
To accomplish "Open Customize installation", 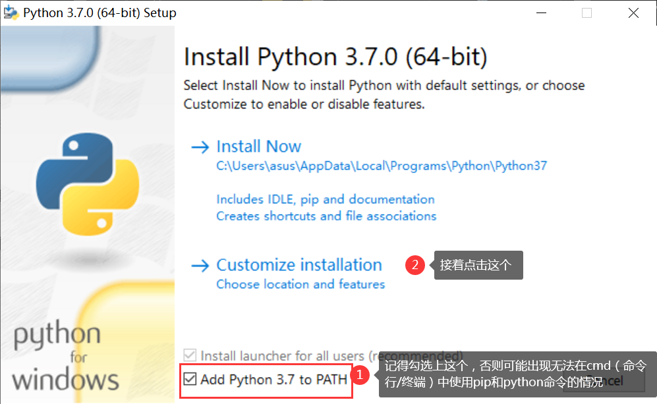I will [x=299, y=265].
